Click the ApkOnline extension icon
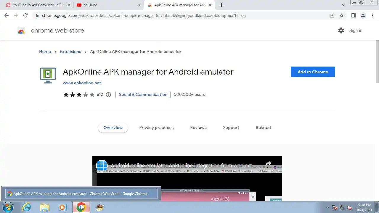This screenshot has width=379, height=213. (x=48, y=75)
